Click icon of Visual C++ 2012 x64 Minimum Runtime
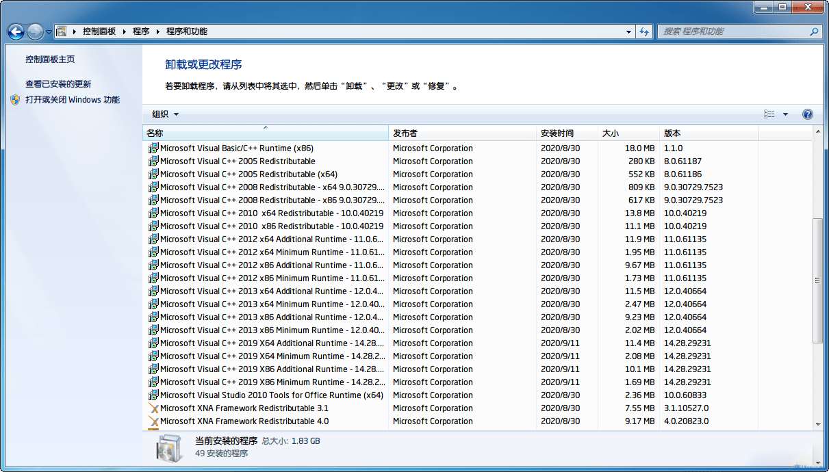Image resolution: width=829 pixels, height=472 pixels. click(x=153, y=252)
